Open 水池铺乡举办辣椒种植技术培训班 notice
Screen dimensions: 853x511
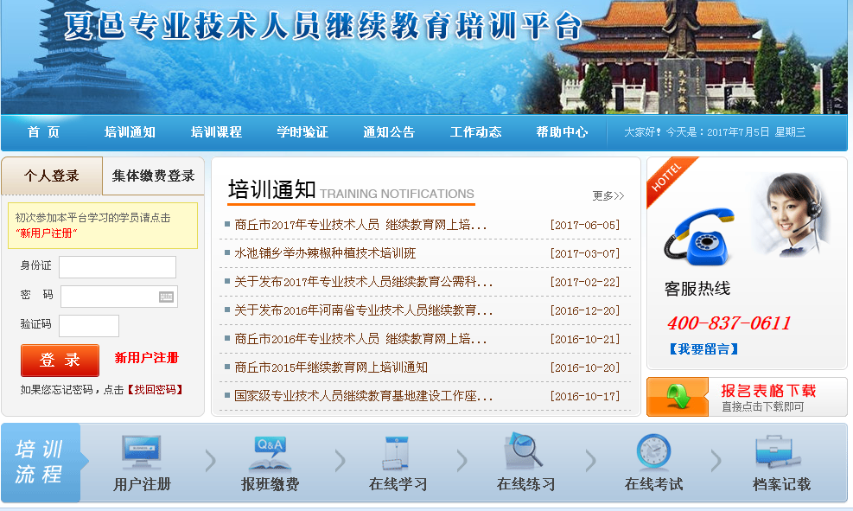325,253
